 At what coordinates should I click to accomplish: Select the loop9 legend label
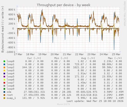pyautogui.click(x=10, y=89)
